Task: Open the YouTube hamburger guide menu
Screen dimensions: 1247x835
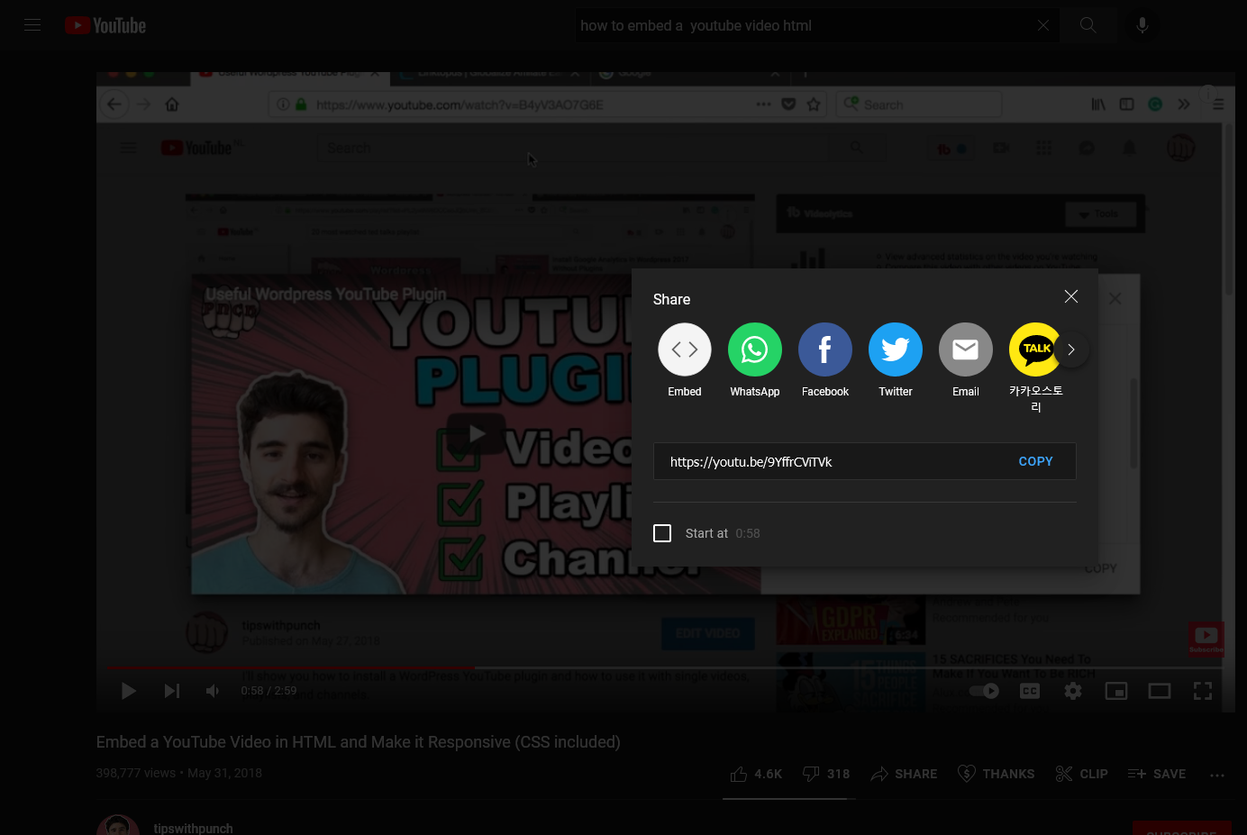Action: (x=32, y=25)
